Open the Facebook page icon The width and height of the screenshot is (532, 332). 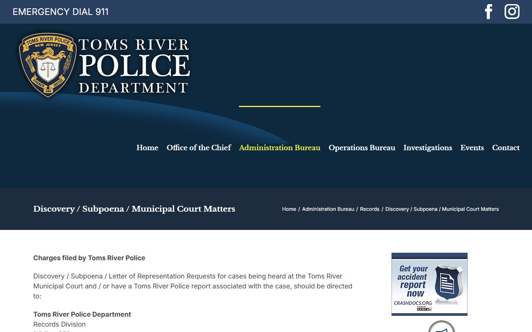pos(489,12)
